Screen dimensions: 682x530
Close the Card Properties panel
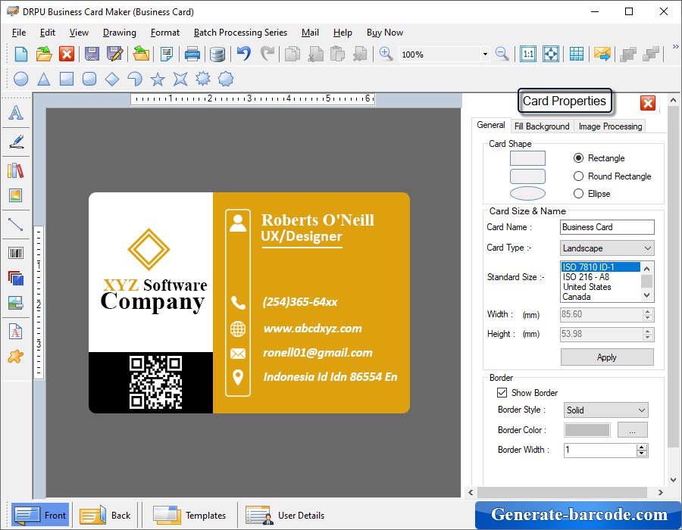click(x=648, y=103)
